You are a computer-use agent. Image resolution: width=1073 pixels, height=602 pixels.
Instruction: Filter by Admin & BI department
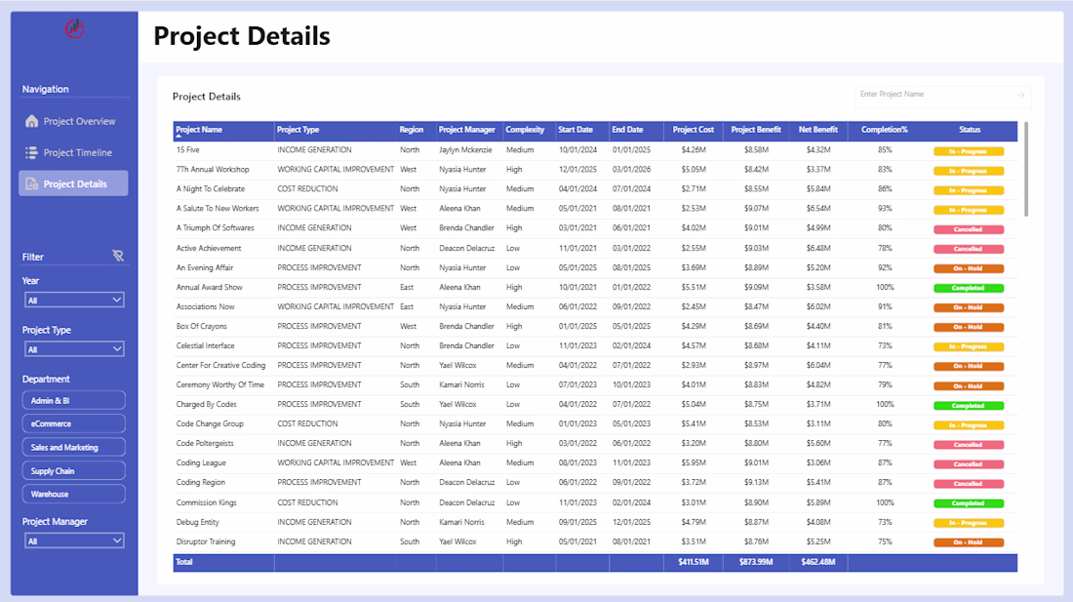pos(74,400)
